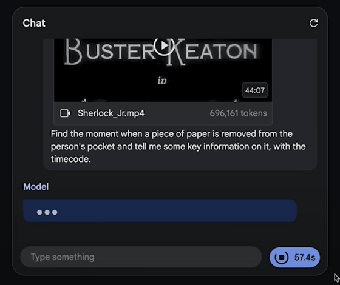Click the 696,161 tokens label
Viewport: 340px width, 285px height.
[238, 113]
